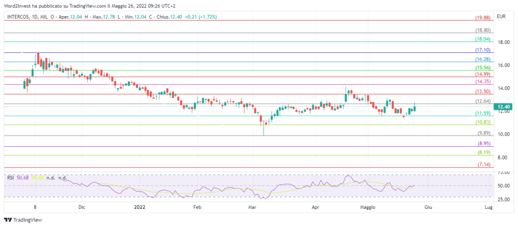Screen dimensions: 518x227
Task: Click the 75.00 RSI scale value
Action: click(x=503, y=173)
